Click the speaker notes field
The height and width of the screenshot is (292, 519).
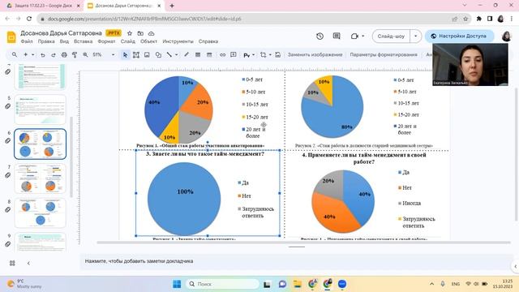[296, 261]
